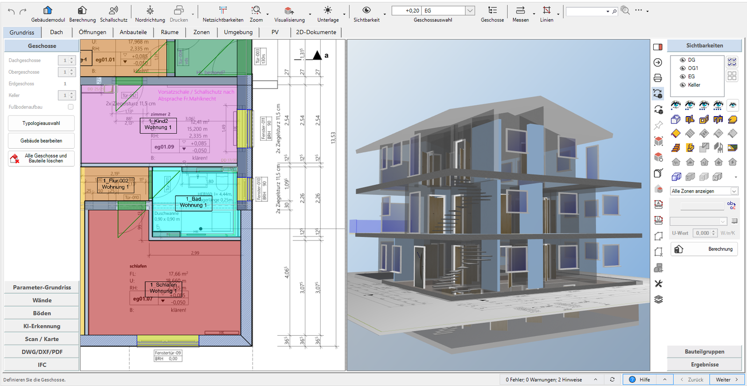This screenshot has width=747, height=386.
Task: Select the Zonen tab
Action: coord(201,32)
